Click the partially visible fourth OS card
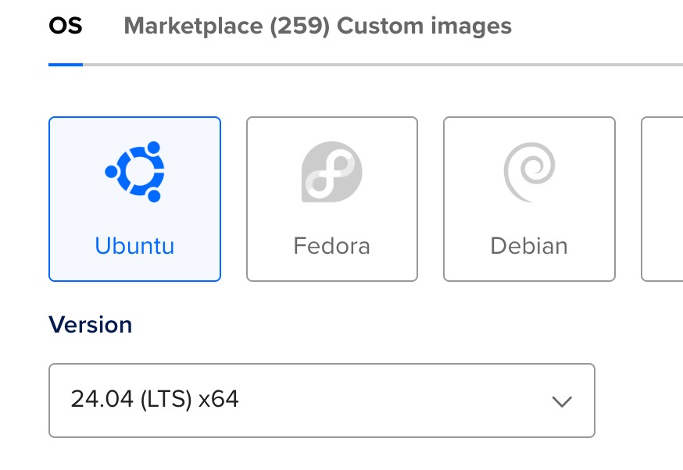This screenshot has height=470, width=683. 663,199
